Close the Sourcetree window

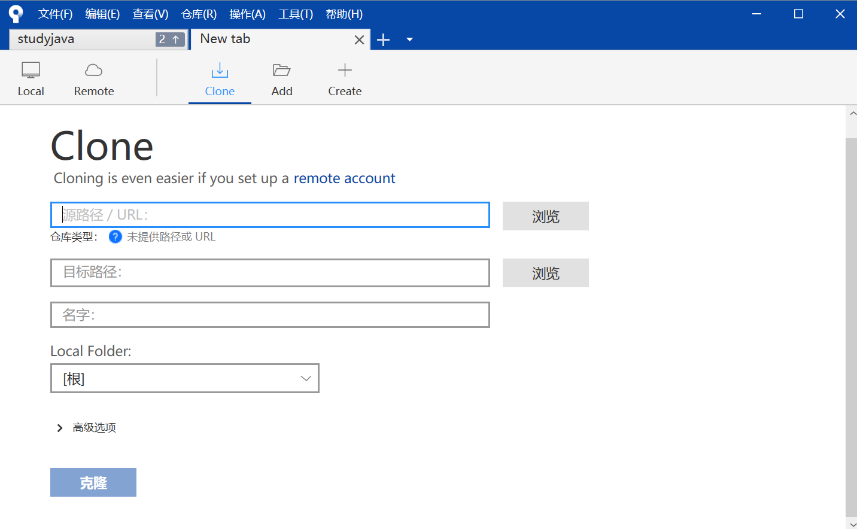coord(840,14)
